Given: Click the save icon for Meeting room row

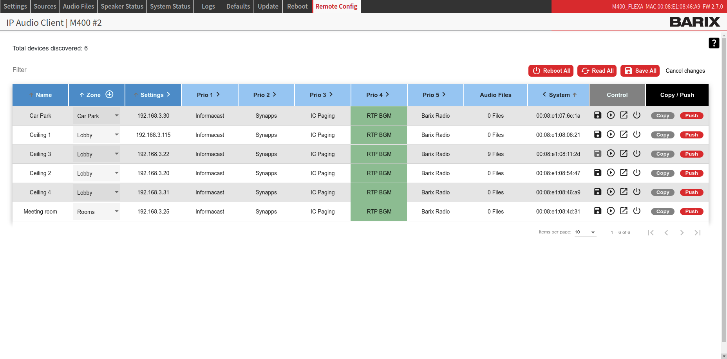Looking at the screenshot, I should pyautogui.click(x=597, y=211).
